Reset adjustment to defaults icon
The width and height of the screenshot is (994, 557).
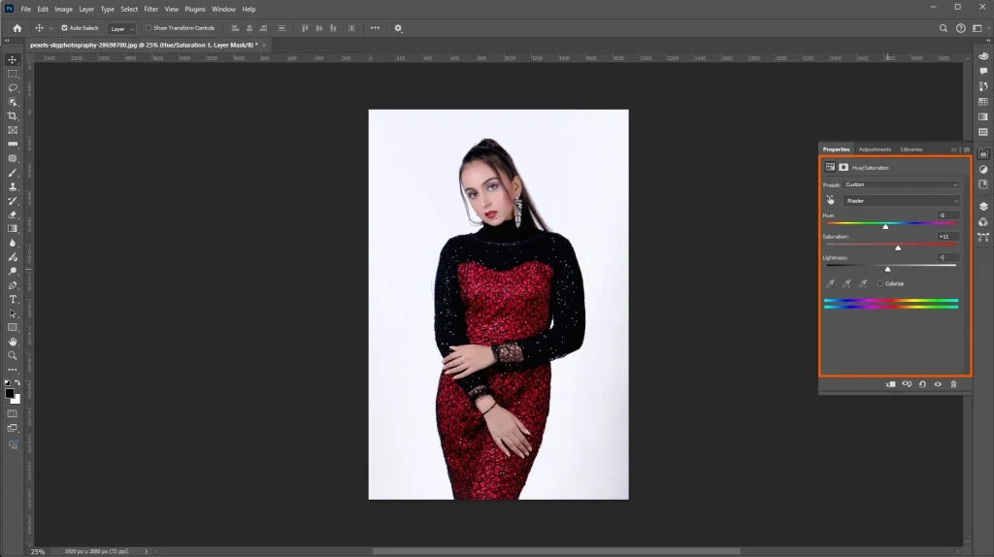click(922, 384)
